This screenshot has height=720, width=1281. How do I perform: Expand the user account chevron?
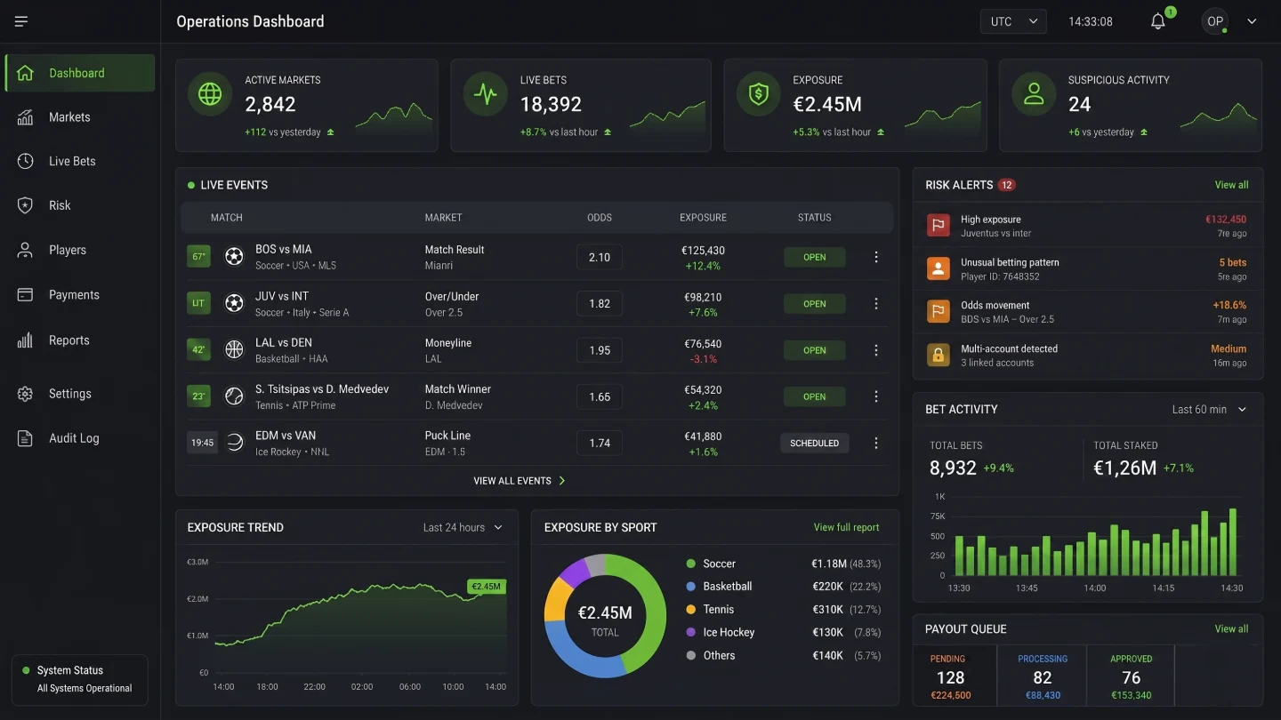(1252, 21)
